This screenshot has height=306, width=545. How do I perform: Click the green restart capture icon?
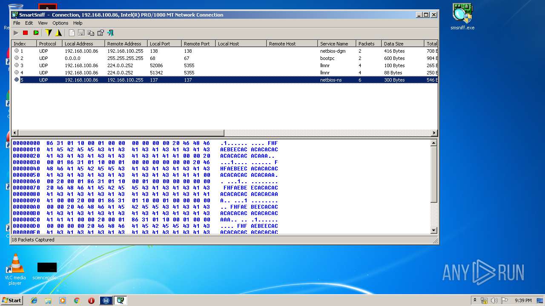pyautogui.click(x=36, y=33)
